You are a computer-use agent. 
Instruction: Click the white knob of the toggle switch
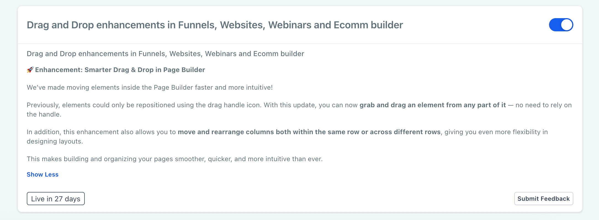tap(566, 25)
